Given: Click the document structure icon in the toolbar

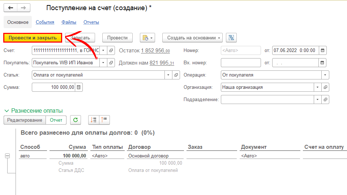Looking at the screenshot, I should [231, 38].
